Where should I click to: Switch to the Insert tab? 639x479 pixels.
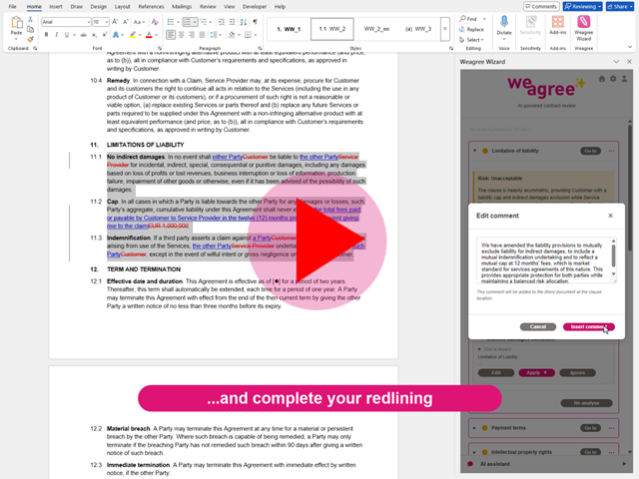pyautogui.click(x=56, y=7)
